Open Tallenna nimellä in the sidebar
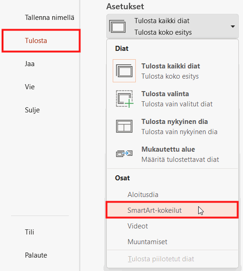 click(x=49, y=18)
